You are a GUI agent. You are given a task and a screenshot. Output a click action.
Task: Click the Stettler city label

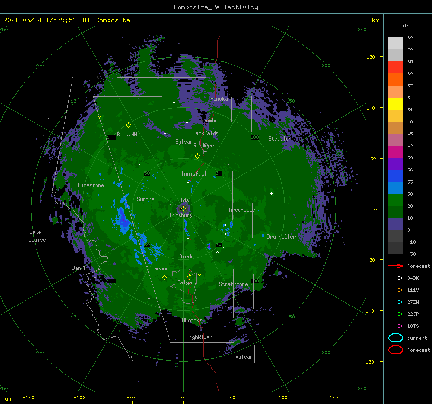coord(280,139)
